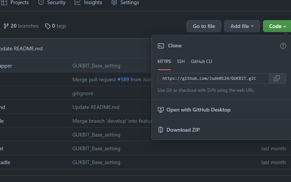Click the clone URL text field

tap(213, 78)
